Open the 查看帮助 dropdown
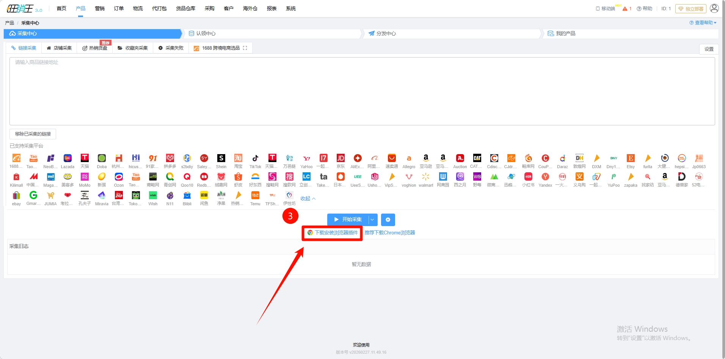The height and width of the screenshot is (359, 725). 703,23
